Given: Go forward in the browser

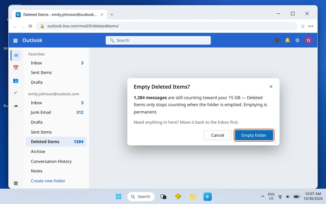Looking at the screenshot, I should [23, 27].
